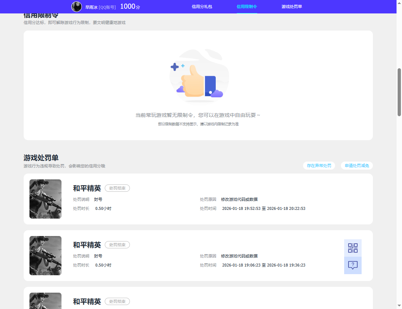The height and width of the screenshot is (309, 402).
Task: Click 修改游戏代码或数据 in the 19:06:23 record
Action: (239, 256)
